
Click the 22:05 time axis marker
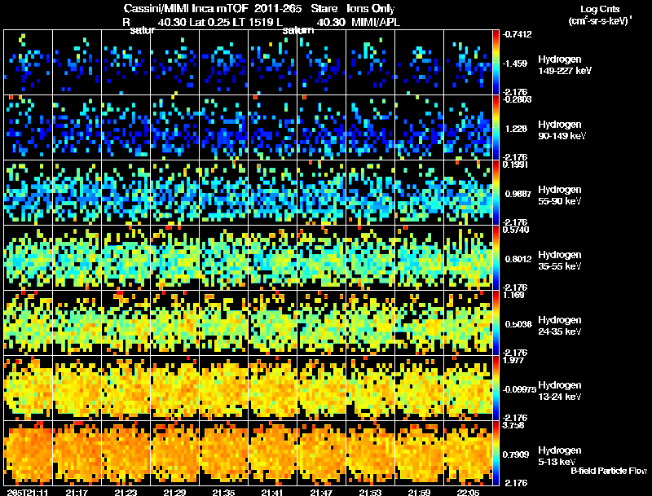tap(468, 492)
